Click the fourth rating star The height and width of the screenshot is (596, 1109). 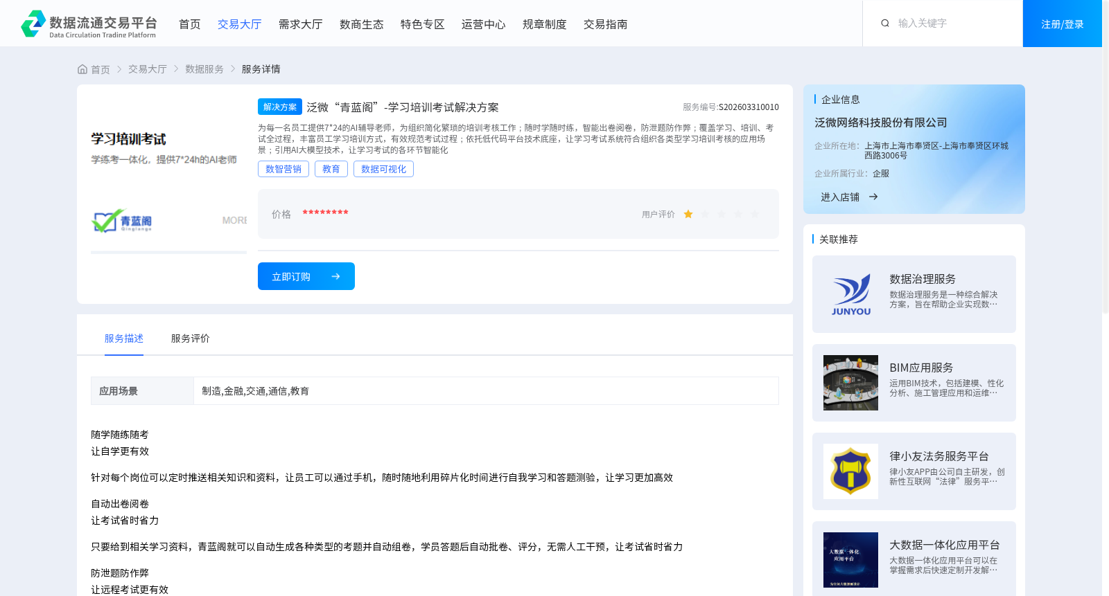(x=738, y=215)
